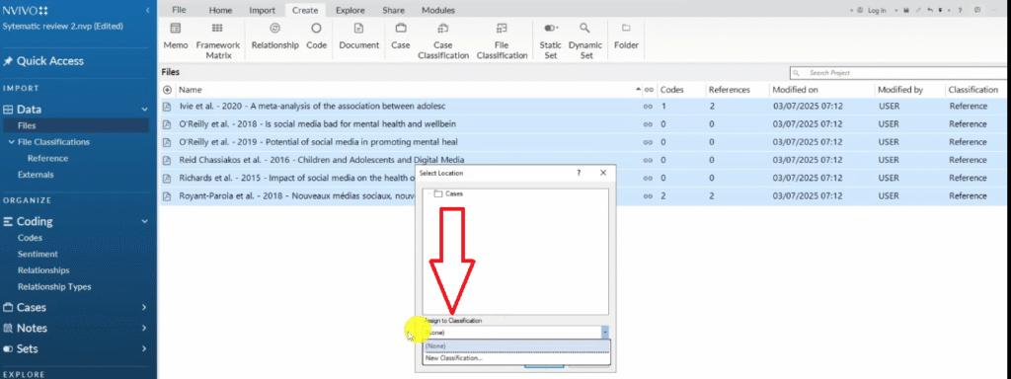
Task: Click the Log In link
Action: coord(877,10)
